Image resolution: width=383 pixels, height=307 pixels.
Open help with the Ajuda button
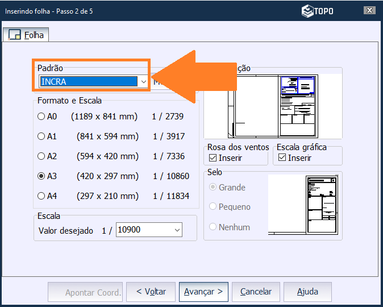(x=307, y=292)
